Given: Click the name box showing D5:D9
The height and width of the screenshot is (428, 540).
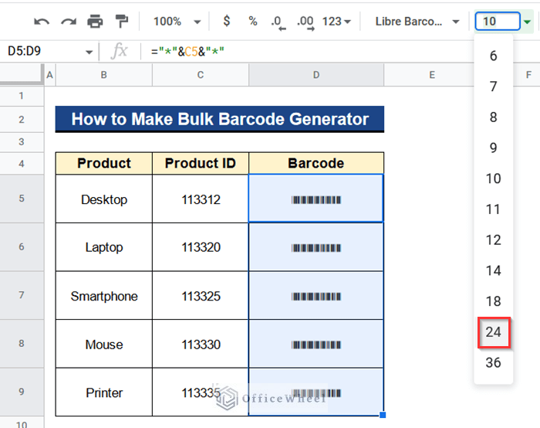Looking at the screenshot, I should click(42, 52).
